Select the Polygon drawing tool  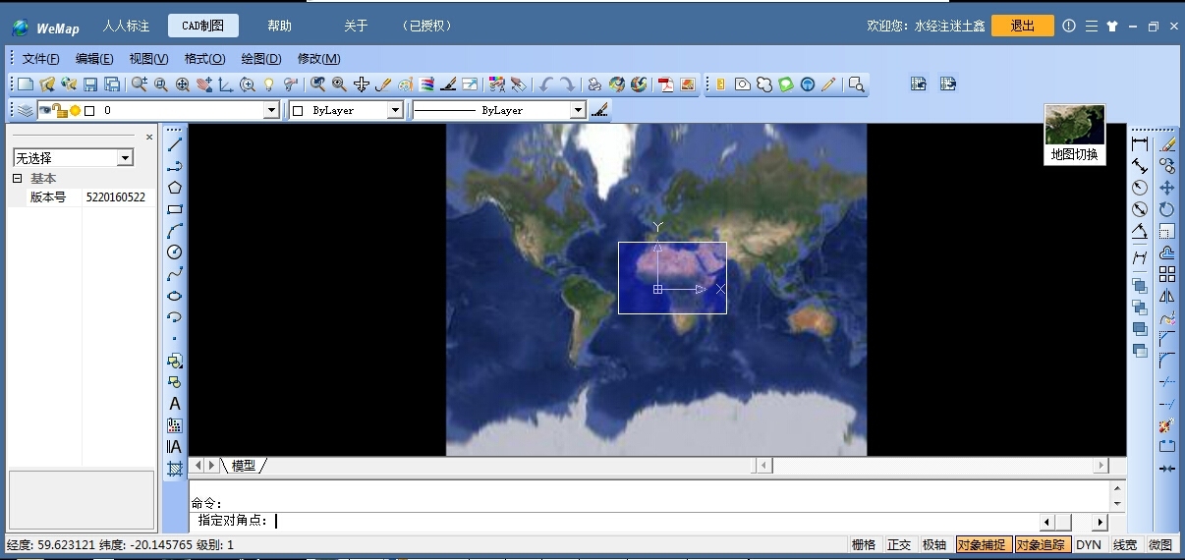point(175,187)
